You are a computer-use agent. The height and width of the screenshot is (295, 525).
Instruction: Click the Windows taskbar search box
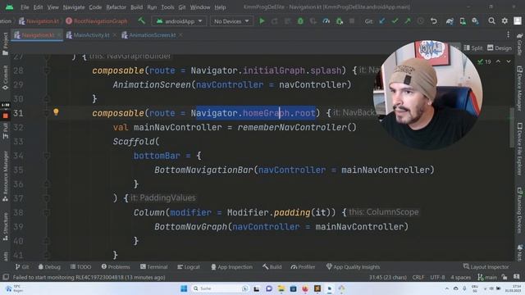point(221,288)
